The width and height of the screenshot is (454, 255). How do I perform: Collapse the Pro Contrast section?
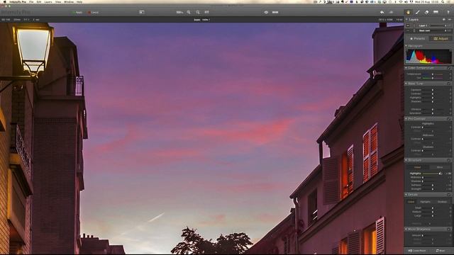(406, 118)
